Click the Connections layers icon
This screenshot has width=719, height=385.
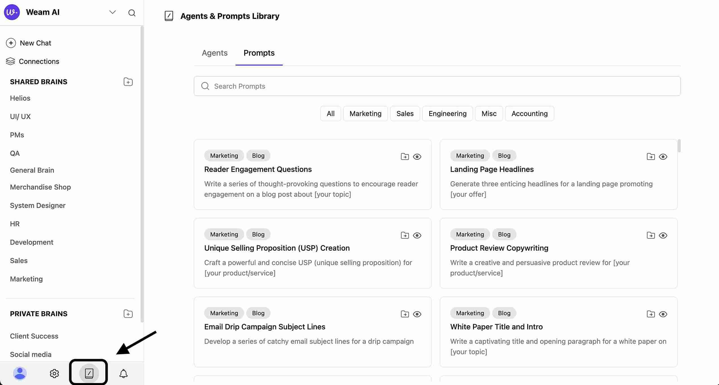[10, 61]
